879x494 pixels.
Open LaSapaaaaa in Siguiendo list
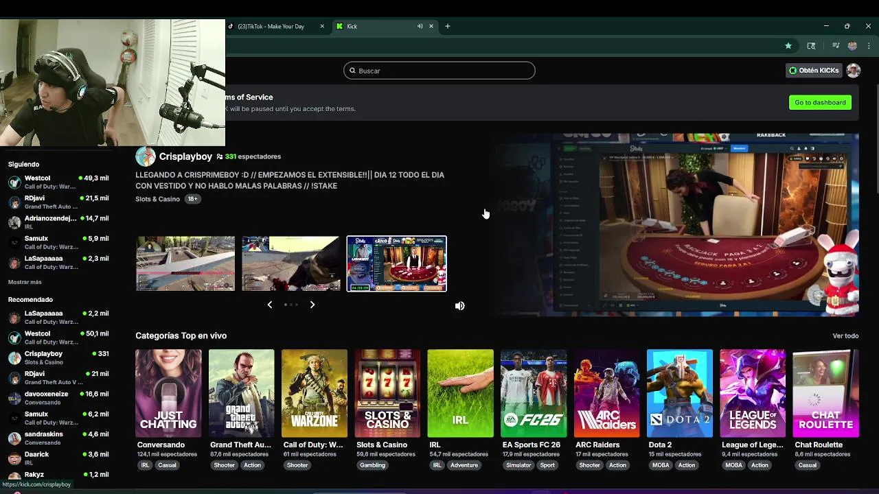click(58, 262)
